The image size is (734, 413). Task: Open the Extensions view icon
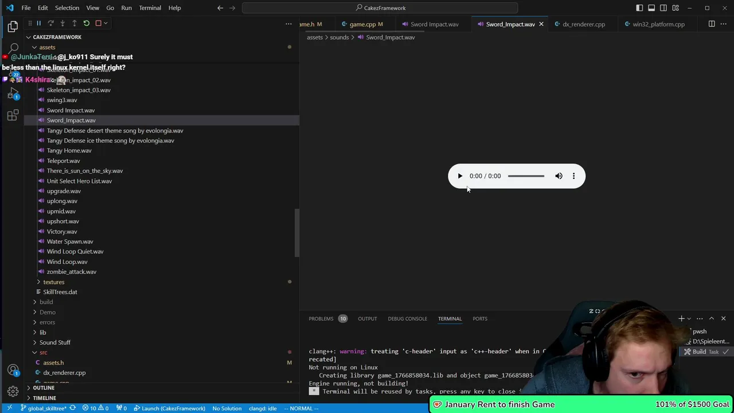[x=13, y=115]
